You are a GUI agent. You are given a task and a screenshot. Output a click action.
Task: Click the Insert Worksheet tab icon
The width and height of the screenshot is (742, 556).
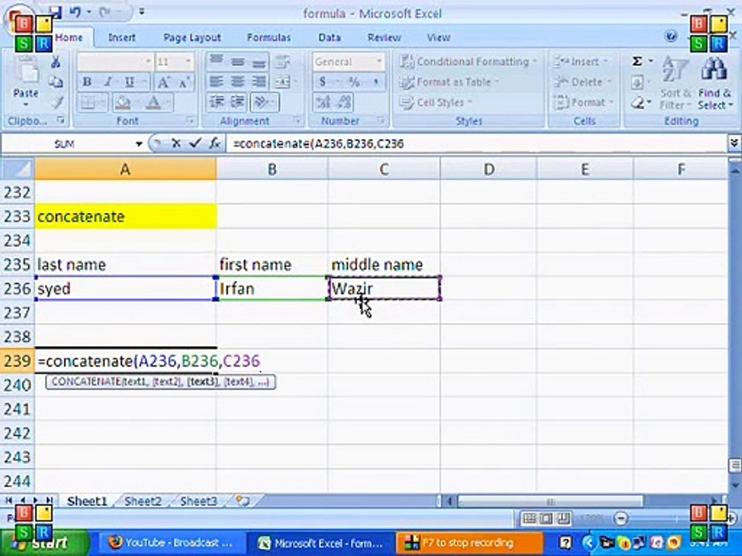(x=243, y=501)
